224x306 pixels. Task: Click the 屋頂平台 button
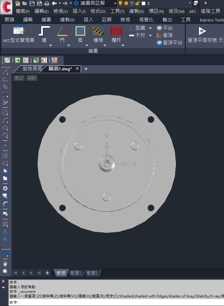(169, 43)
